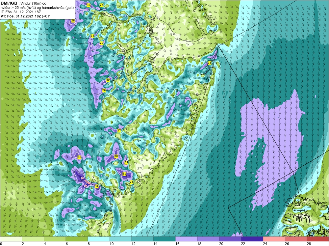This screenshot has height=246, width=329.
Task: Click the line 'hviður > 25 m/s (hvítt) og hámarkshviða (gult)'
Action: coord(37,8)
